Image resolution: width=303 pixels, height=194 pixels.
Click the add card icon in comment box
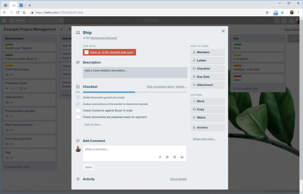click(182, 157)
